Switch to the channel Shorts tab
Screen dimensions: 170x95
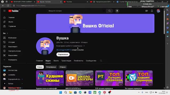(x=56, y=61)
